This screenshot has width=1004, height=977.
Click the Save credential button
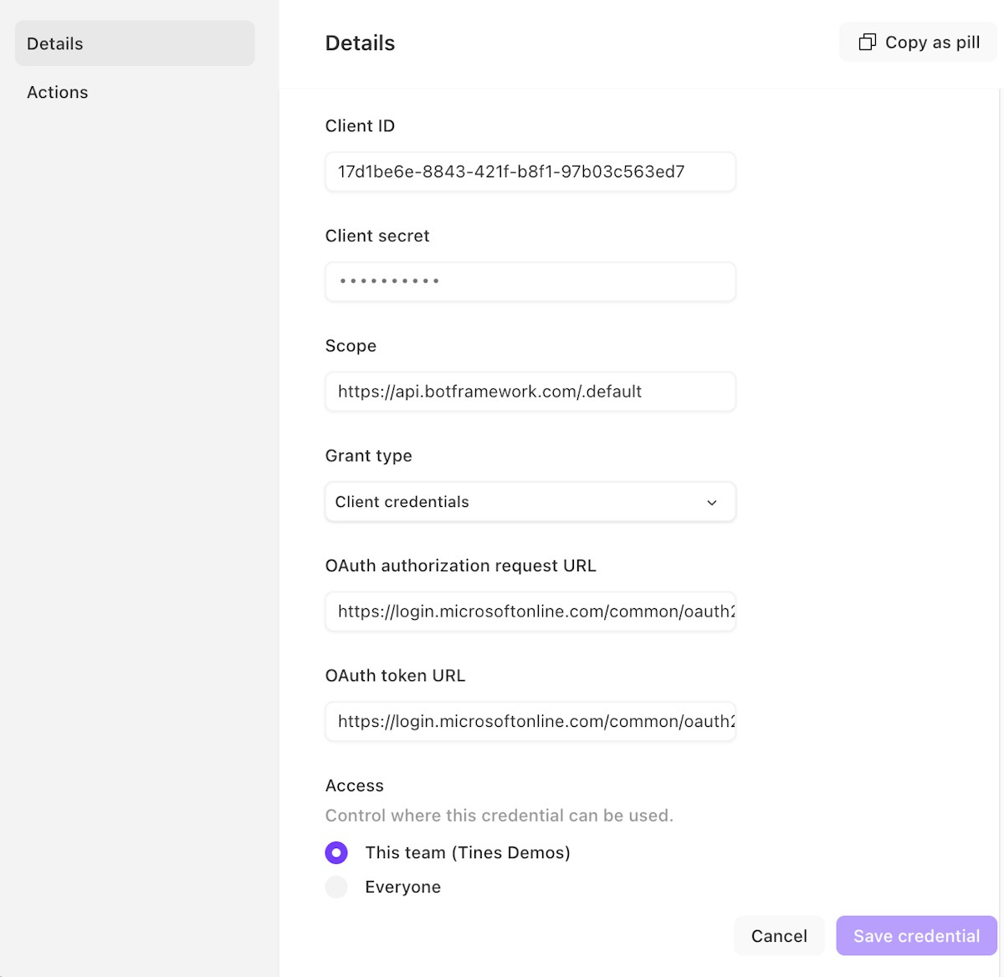(x=916, y=936)
